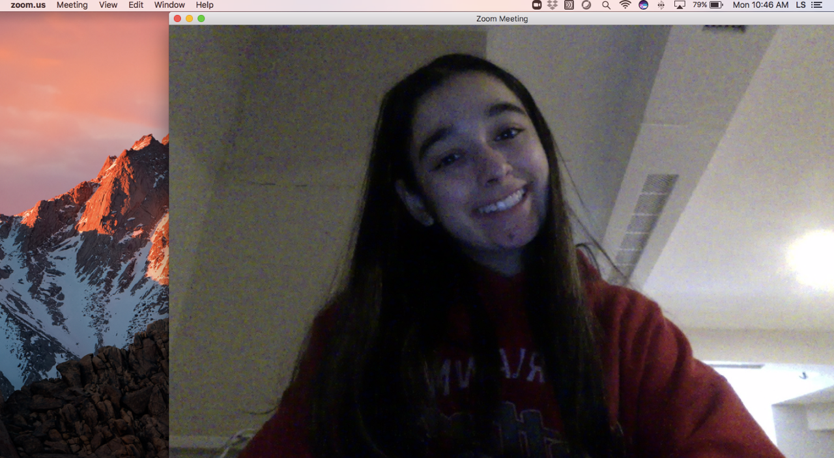Image resolution: width=834 pixels, height=458 pixels.
Task: Open the Meeting menu
Action: click(x=72, y=5)
